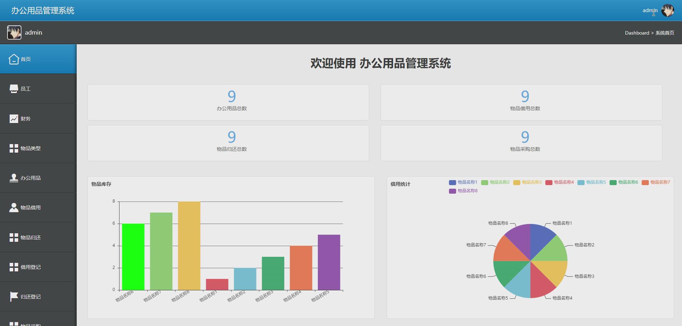This screenshot has height=326, width=682.
Task: Click the light green 物品名称7 bar
Action: click(x=161, y=251)
